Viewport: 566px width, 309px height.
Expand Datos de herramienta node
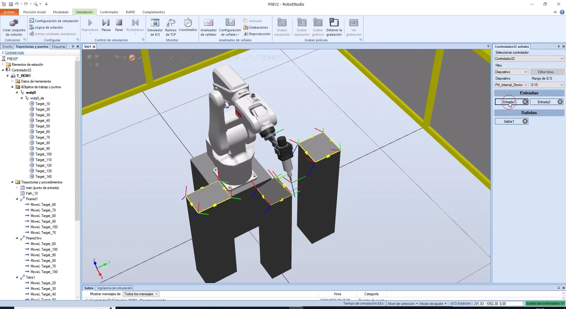12,81
